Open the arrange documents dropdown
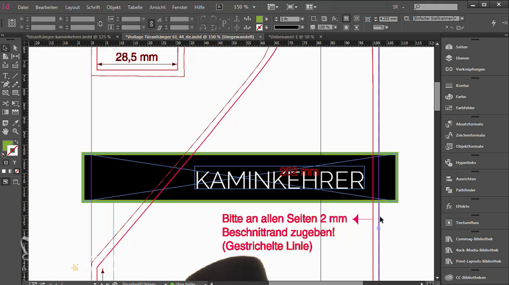This screenshot has width=509, height=285. coord(311,7)
